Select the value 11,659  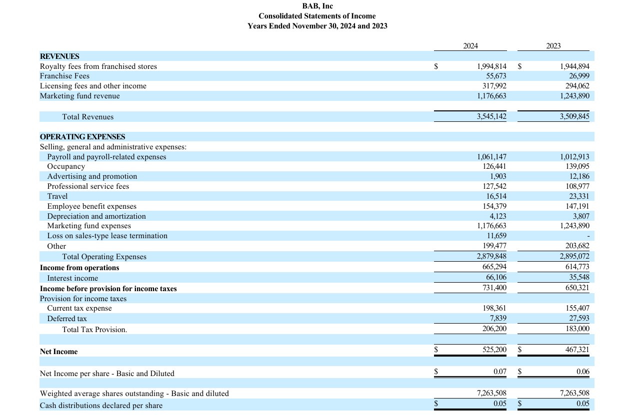point(496,236)
